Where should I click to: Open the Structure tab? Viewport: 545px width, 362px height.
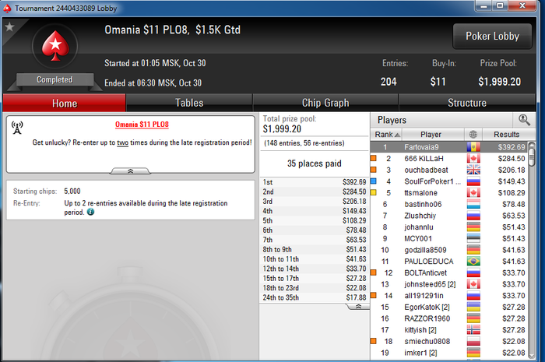click(467, 103)
